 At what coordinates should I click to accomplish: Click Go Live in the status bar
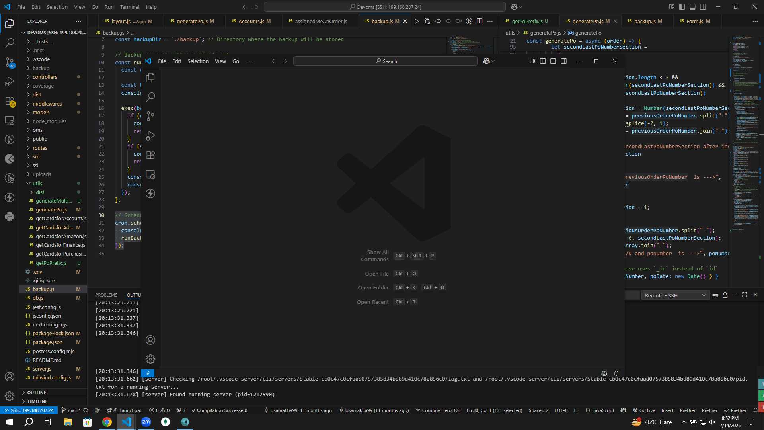tap(644, 410)
